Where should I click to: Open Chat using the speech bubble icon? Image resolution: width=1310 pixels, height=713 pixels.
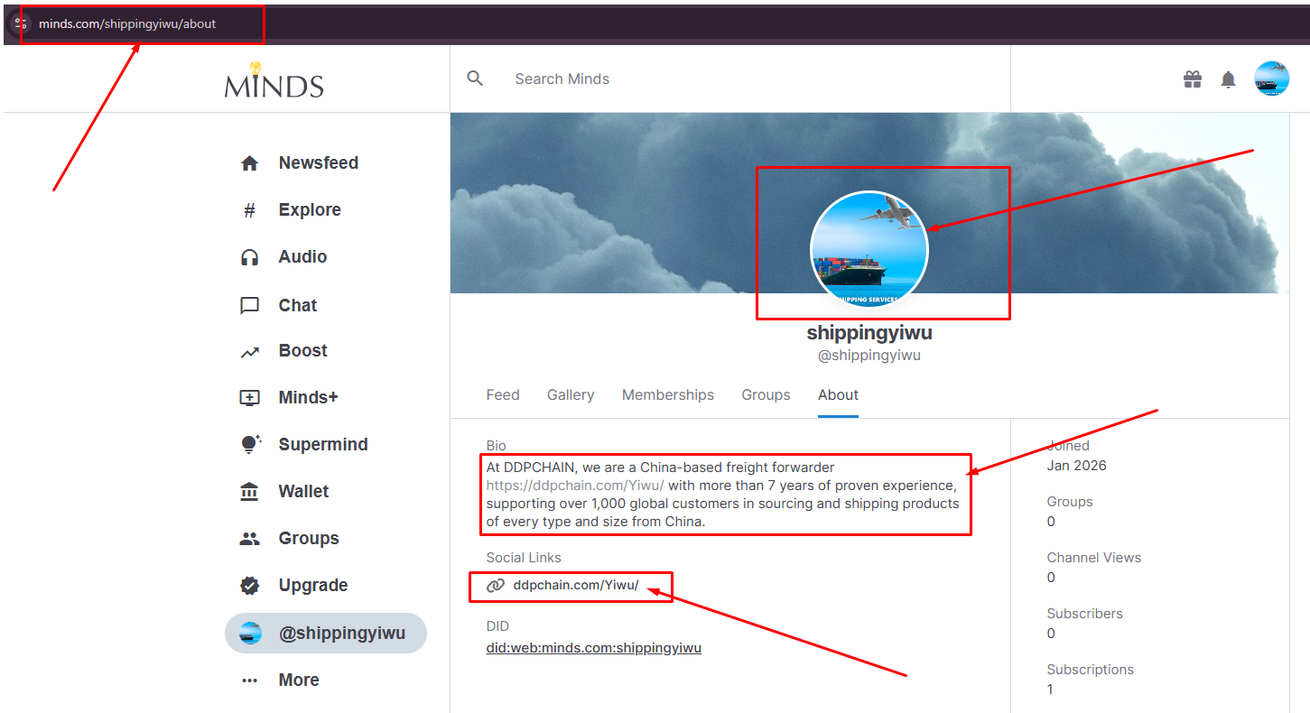250,306
